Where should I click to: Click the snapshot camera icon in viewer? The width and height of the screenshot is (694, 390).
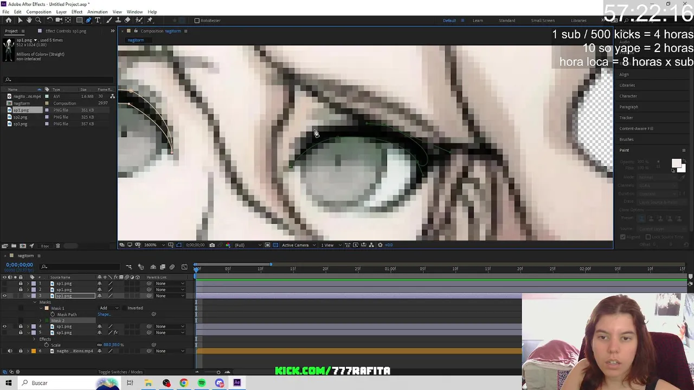click(x=212, y=245)
